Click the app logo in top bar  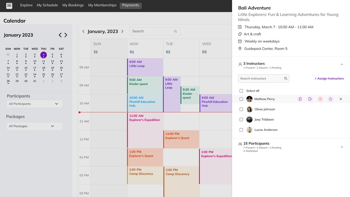tap(9, 6)
